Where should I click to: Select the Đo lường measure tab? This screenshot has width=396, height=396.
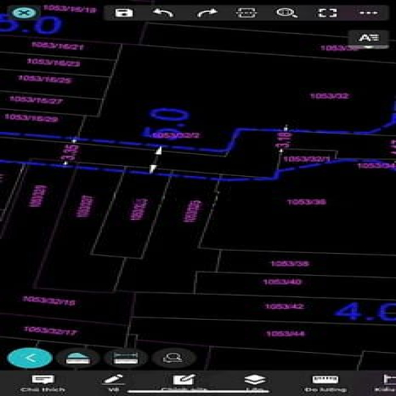point(326,383)
